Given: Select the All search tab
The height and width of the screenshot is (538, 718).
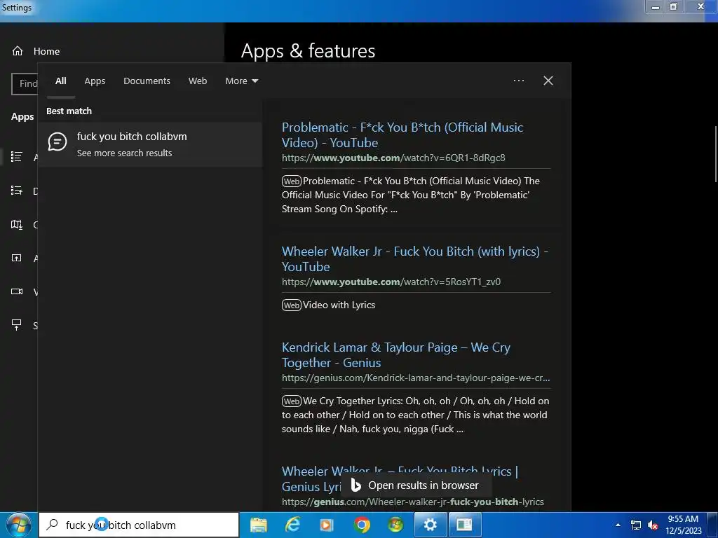Looking at the screenshot, I should coord(61,81).
